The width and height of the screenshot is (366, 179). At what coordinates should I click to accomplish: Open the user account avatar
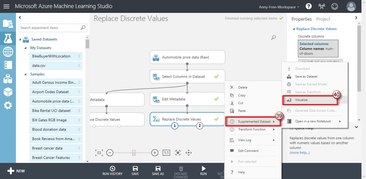point(351,6)
